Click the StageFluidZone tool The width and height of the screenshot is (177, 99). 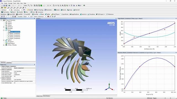click(x=74, y=14)
